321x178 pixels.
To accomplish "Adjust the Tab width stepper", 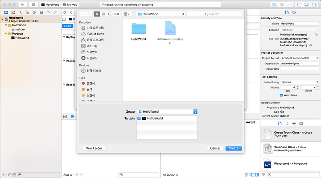I will click(297, 87).
